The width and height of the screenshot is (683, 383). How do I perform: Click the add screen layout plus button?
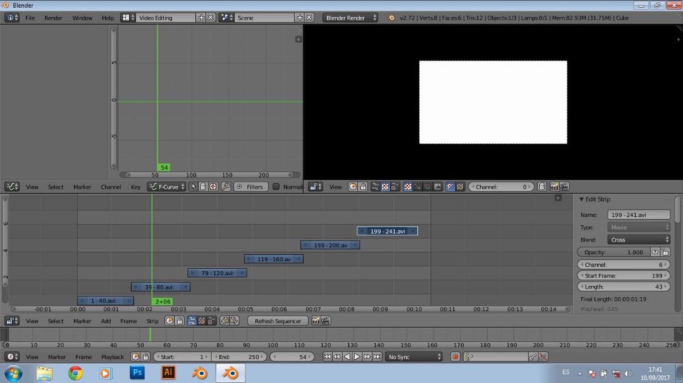201,18
